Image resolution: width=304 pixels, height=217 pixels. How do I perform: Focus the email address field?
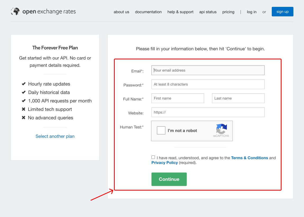pos(208,70)
